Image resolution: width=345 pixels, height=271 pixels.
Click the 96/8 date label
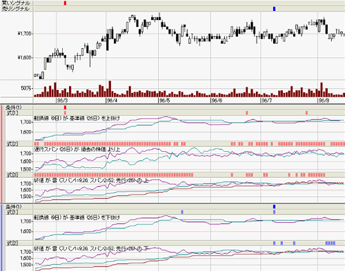pyautogui.click(x=324, y=100)
